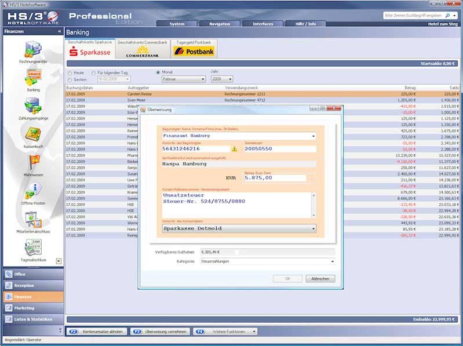The image size is (463, 346).
Task: Select the Carsten Reese transaction row
Action: (x=263, y=94)
